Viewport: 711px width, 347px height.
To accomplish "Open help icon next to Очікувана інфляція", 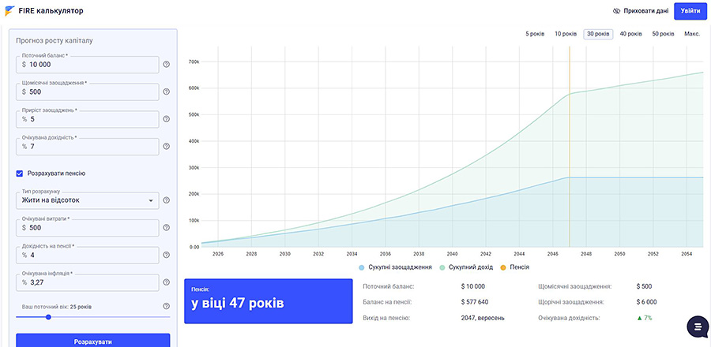I will click(x=166, y=282).
